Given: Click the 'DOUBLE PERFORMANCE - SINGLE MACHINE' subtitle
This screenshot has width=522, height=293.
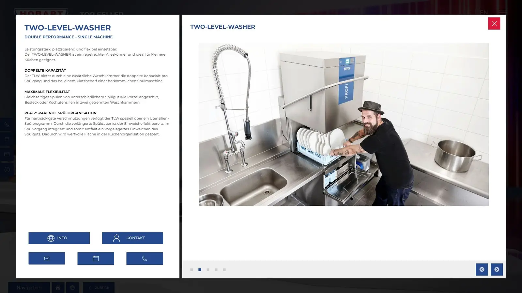Looking at the screenshot, I should click(69, 37).
